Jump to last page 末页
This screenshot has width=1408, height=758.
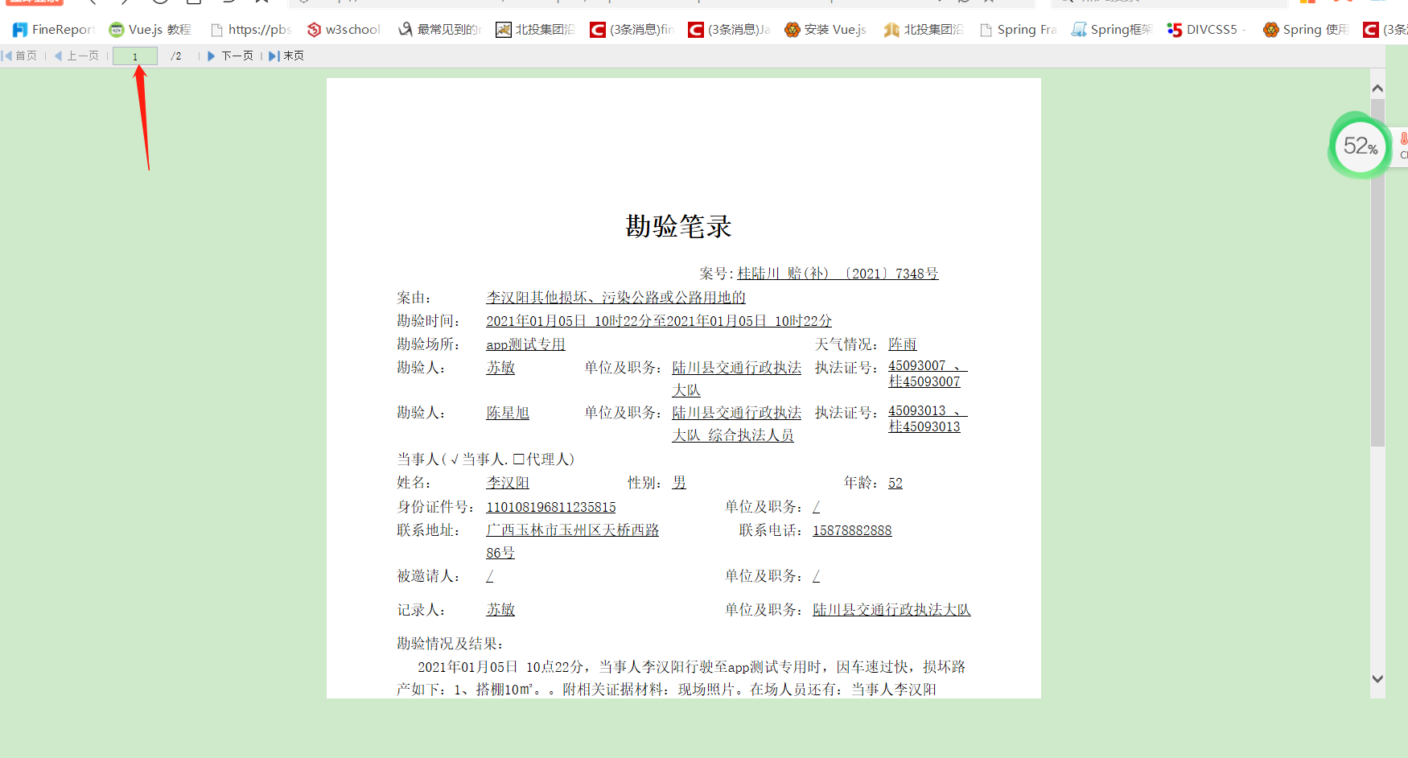(x=286, y=56)
